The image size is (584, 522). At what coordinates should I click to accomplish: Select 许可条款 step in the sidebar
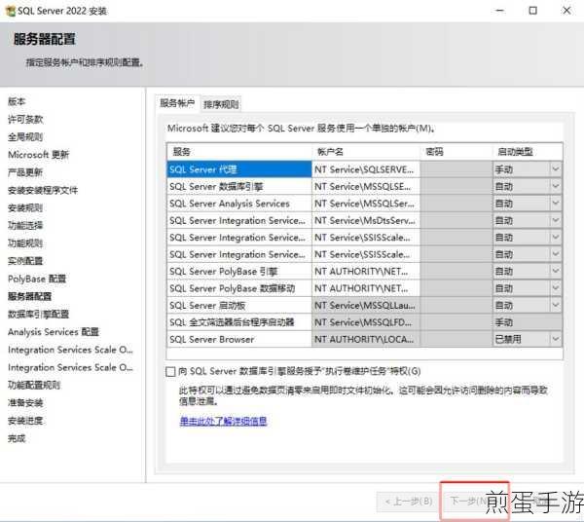point(25,119)
